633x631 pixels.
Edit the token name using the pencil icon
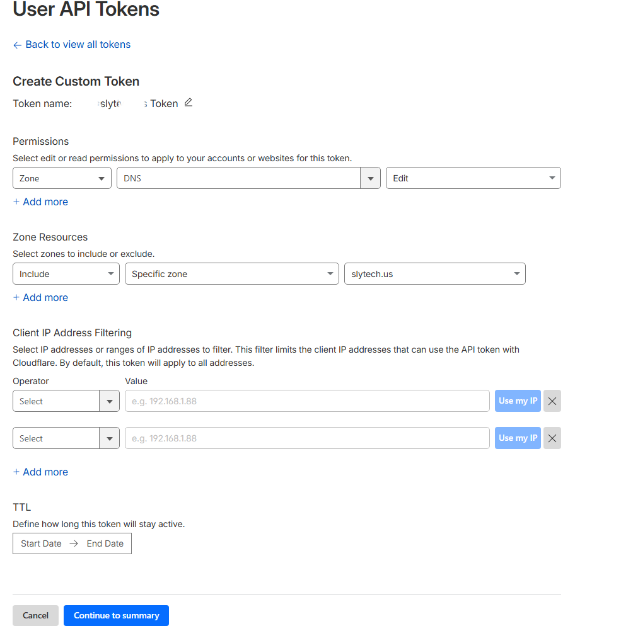point(188,103)
